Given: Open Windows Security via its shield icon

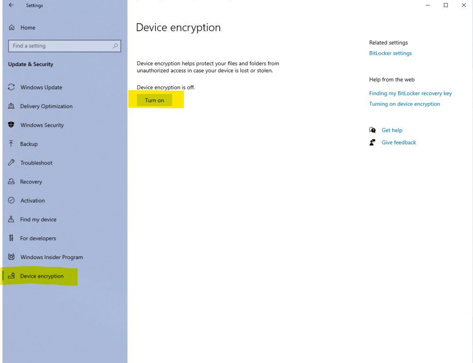Looking at the screenshot, I should [12, 125].
